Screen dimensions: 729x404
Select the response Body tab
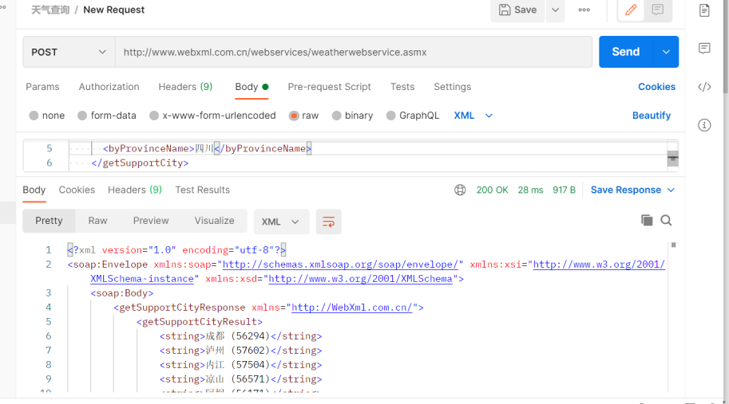pos(34,190)
